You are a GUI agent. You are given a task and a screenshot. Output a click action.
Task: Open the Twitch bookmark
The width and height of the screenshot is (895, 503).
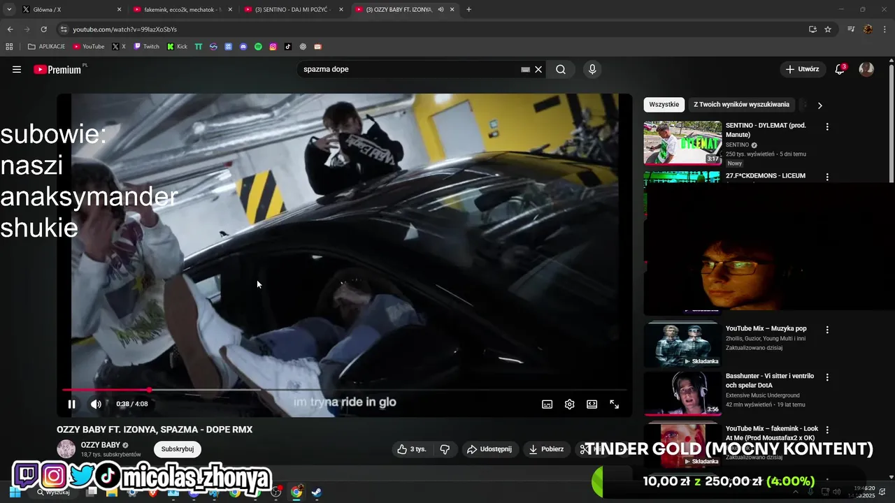pyautogui.click(x=147, y=47)
